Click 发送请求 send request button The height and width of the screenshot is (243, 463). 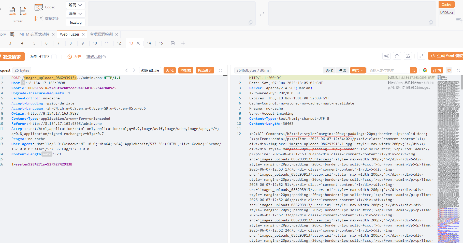tap(12, 57)
